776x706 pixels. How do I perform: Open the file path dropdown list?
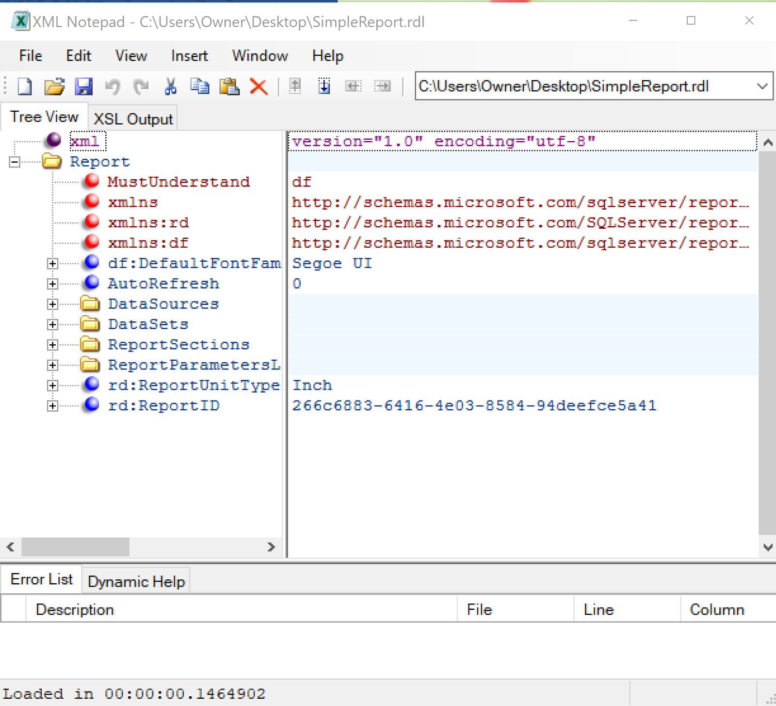761,86
